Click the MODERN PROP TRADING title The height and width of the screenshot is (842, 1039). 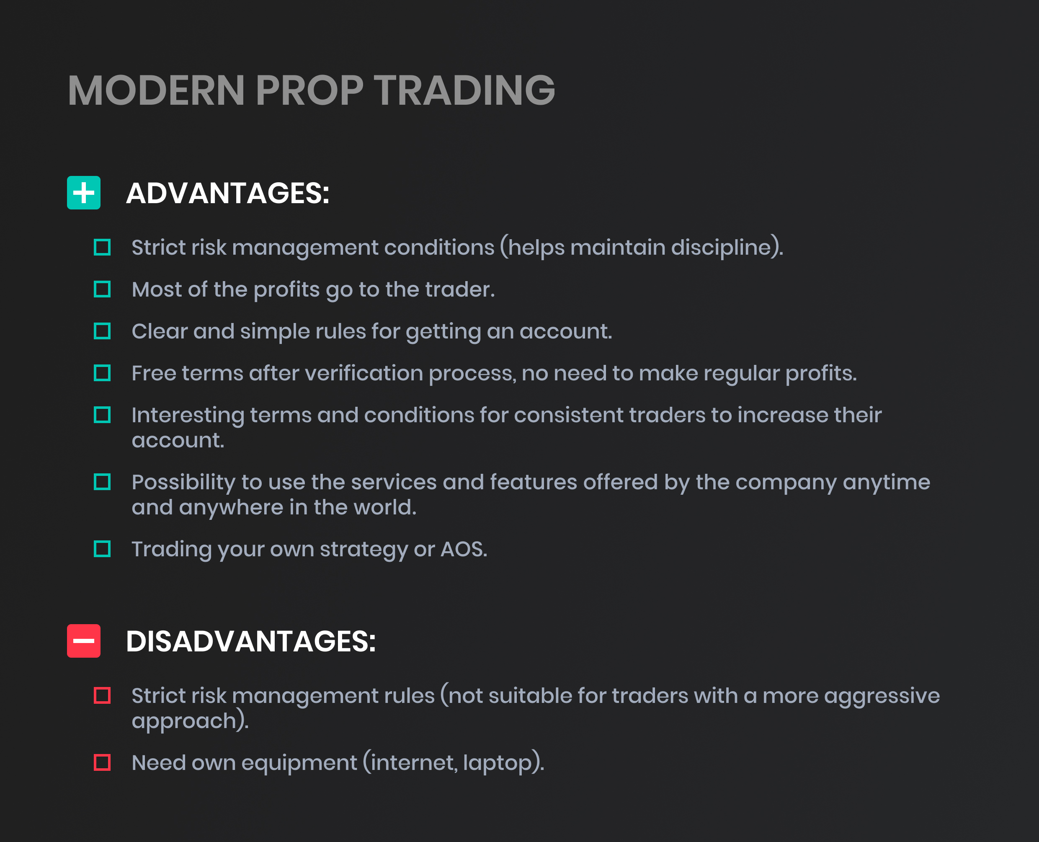[x=311, y=90]
